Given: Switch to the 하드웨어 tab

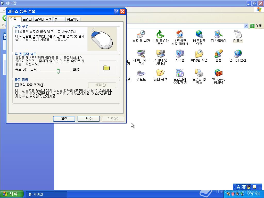Looking at the screenshot, I should point(73,19).
